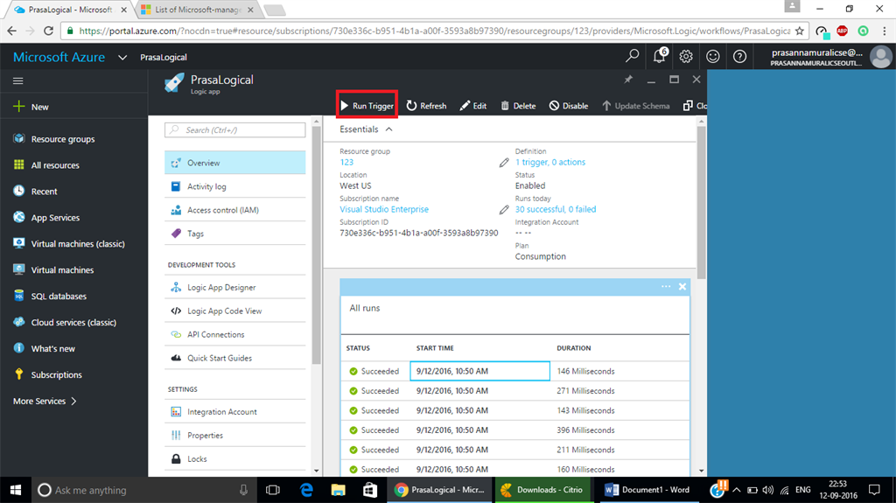Click the Run Trigger button
The image size is (896, 503).
coord(367,106)
